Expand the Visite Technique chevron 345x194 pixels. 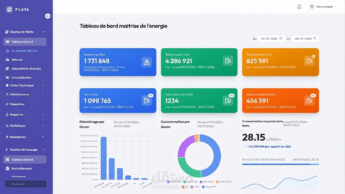43,85
